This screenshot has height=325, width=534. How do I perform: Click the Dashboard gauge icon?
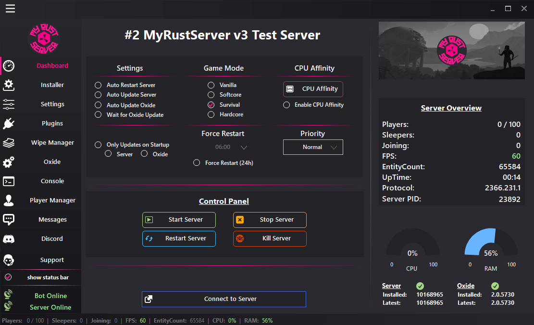9,66
